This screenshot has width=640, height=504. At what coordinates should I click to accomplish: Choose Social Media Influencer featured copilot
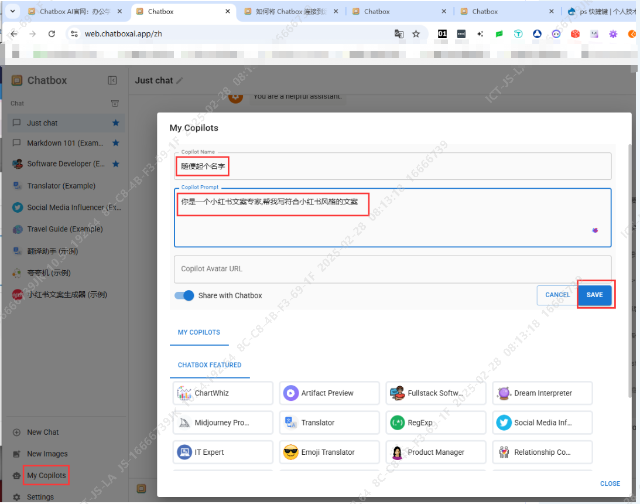[x=542, y=423]
